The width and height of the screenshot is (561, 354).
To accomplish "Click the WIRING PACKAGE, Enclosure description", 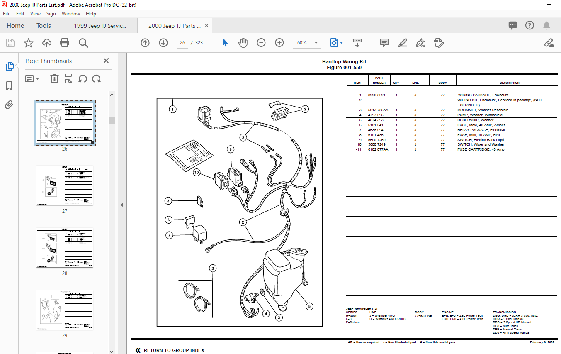I will (x=483, y=95).
